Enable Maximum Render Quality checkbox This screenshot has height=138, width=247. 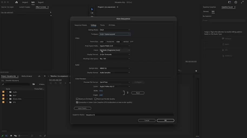point(95,99)
